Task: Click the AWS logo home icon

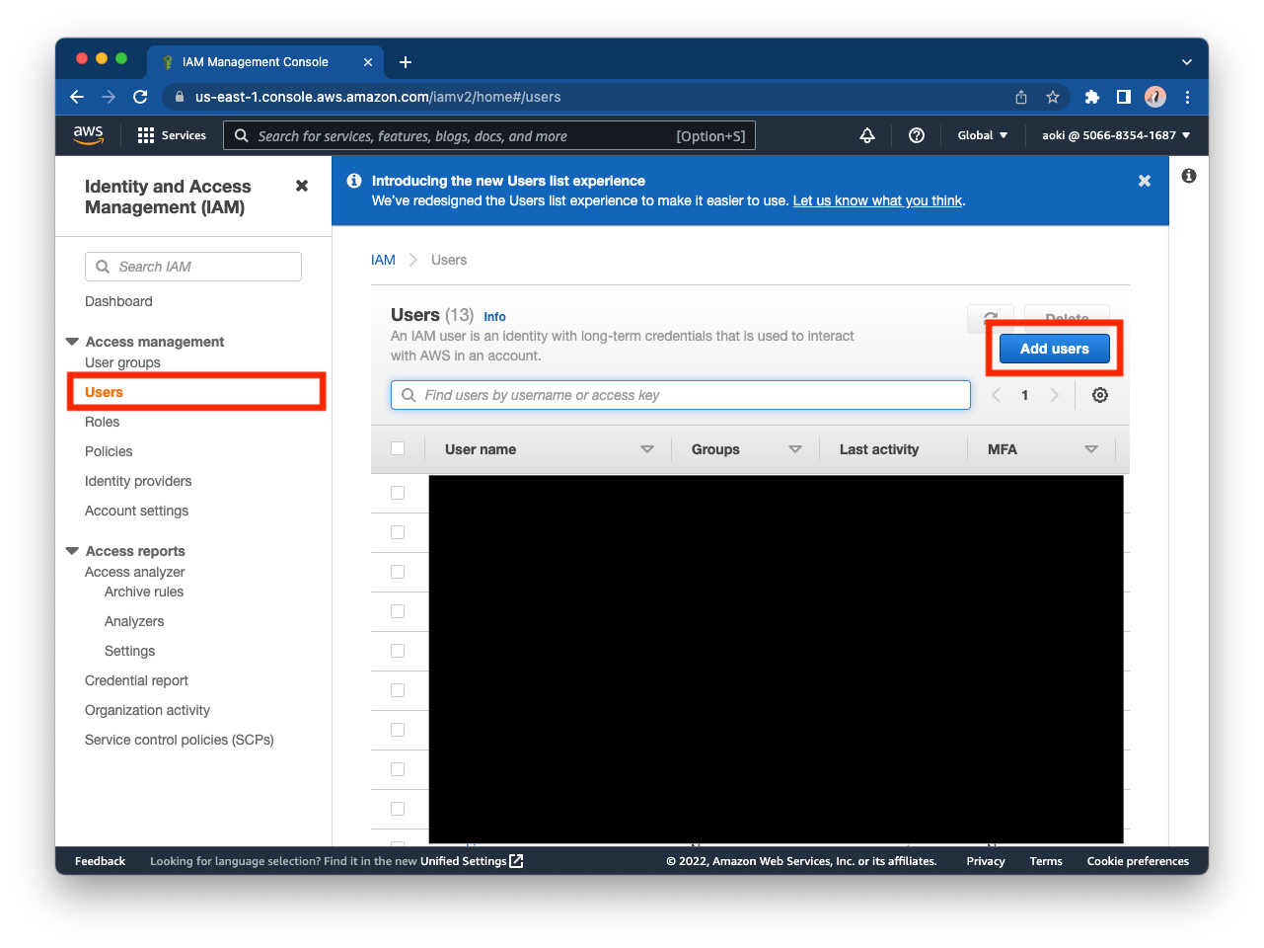Action: coord(88,135)
